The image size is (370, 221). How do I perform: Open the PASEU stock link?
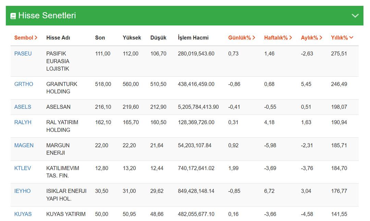23,54
